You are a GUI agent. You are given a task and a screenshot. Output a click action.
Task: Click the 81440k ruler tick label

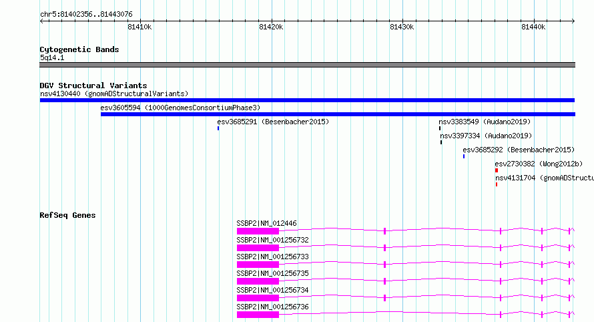point(533,27)
